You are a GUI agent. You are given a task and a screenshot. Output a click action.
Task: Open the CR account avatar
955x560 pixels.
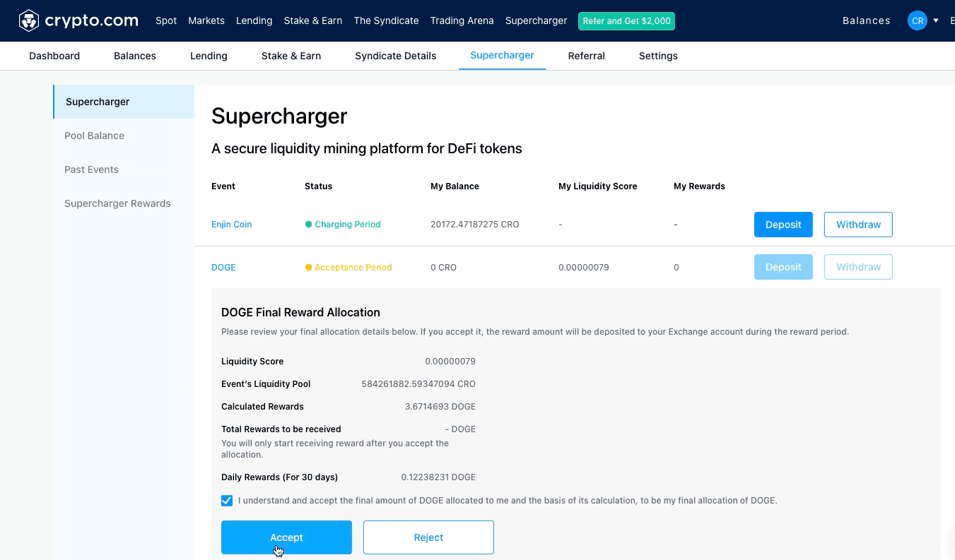pyautogui.click(x=917, y=20)
